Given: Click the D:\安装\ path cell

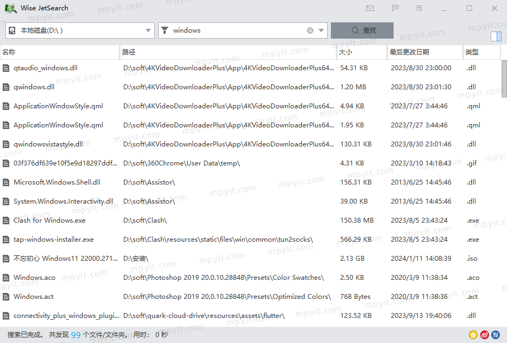Looking at the screenshot, I should [136, 259].
